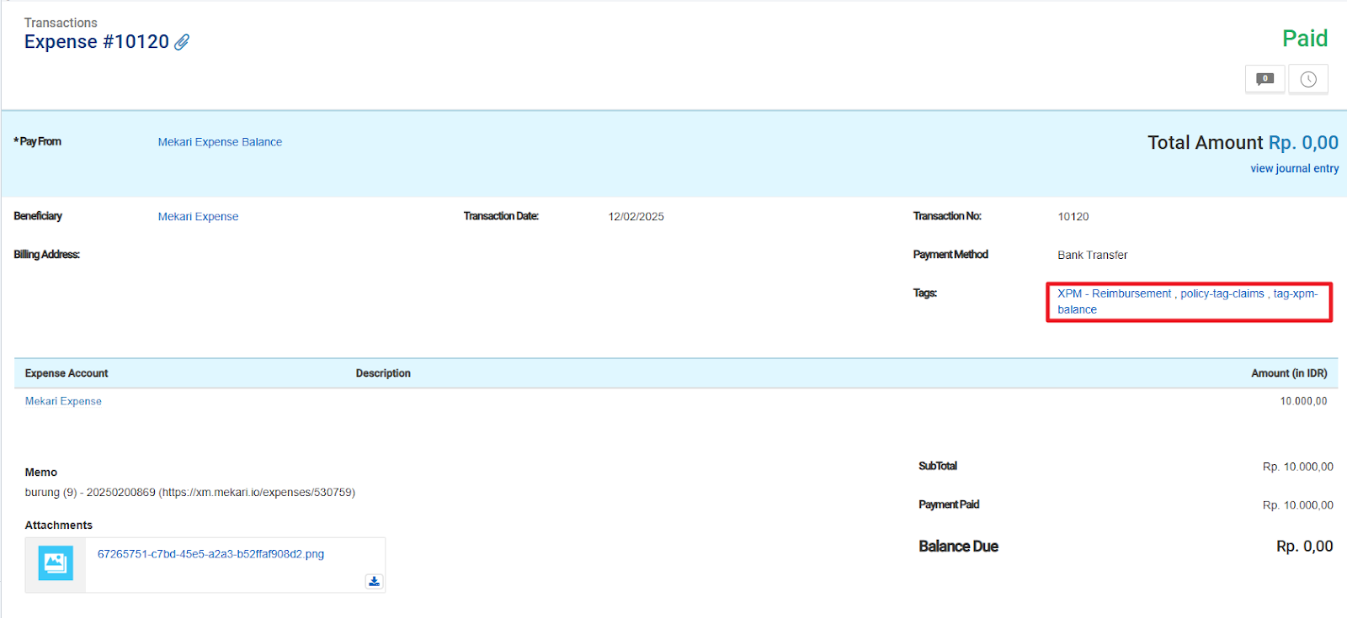Open the history clock icon button
The width and height of the screenshot is (1347, 618).
[1308, 79]
